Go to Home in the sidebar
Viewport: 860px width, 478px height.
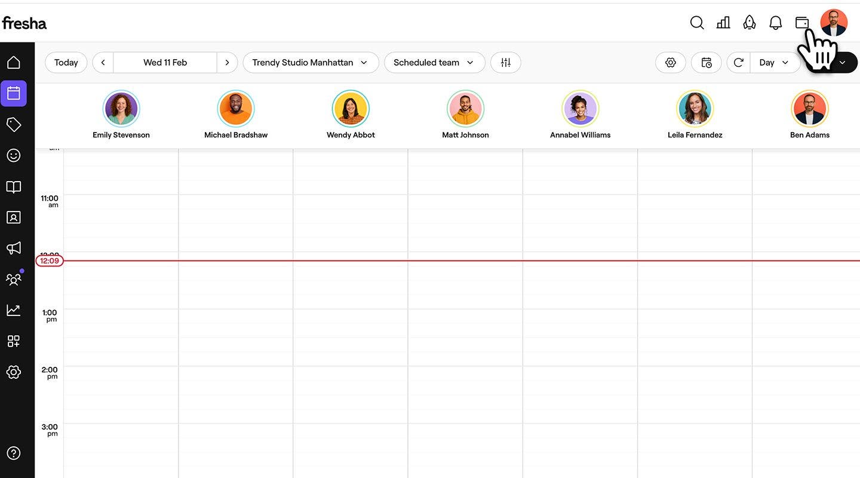coord(13,62)
